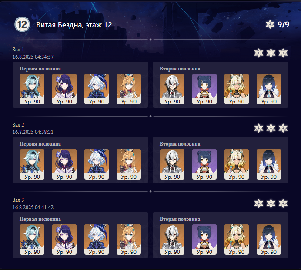The width and height of the screenshot is (301, 270).
Task: Select purple-haired character in Зал 1 first half
Action: pos(64,89)
